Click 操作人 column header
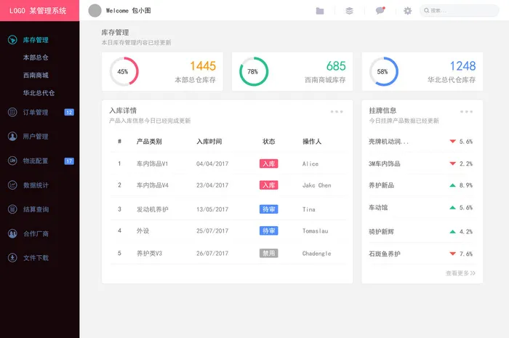 312,142
